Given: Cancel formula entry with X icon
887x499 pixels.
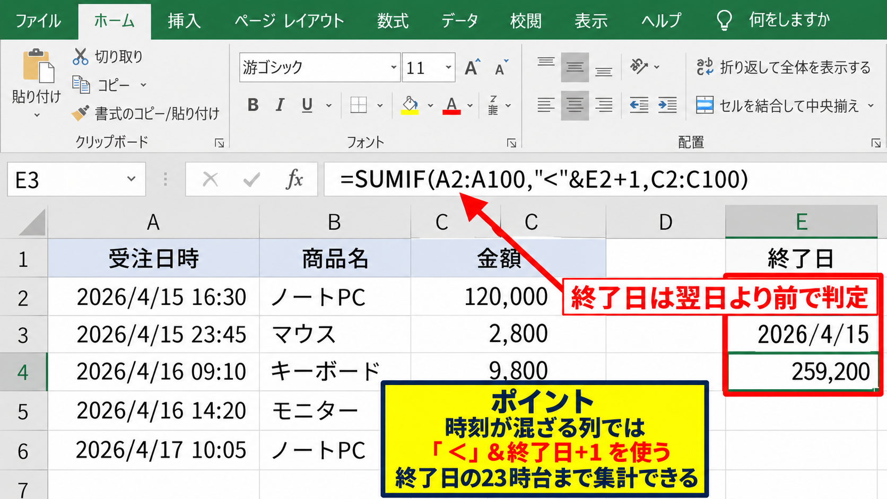Looking at the screenshot, I should tap(210, 179).
